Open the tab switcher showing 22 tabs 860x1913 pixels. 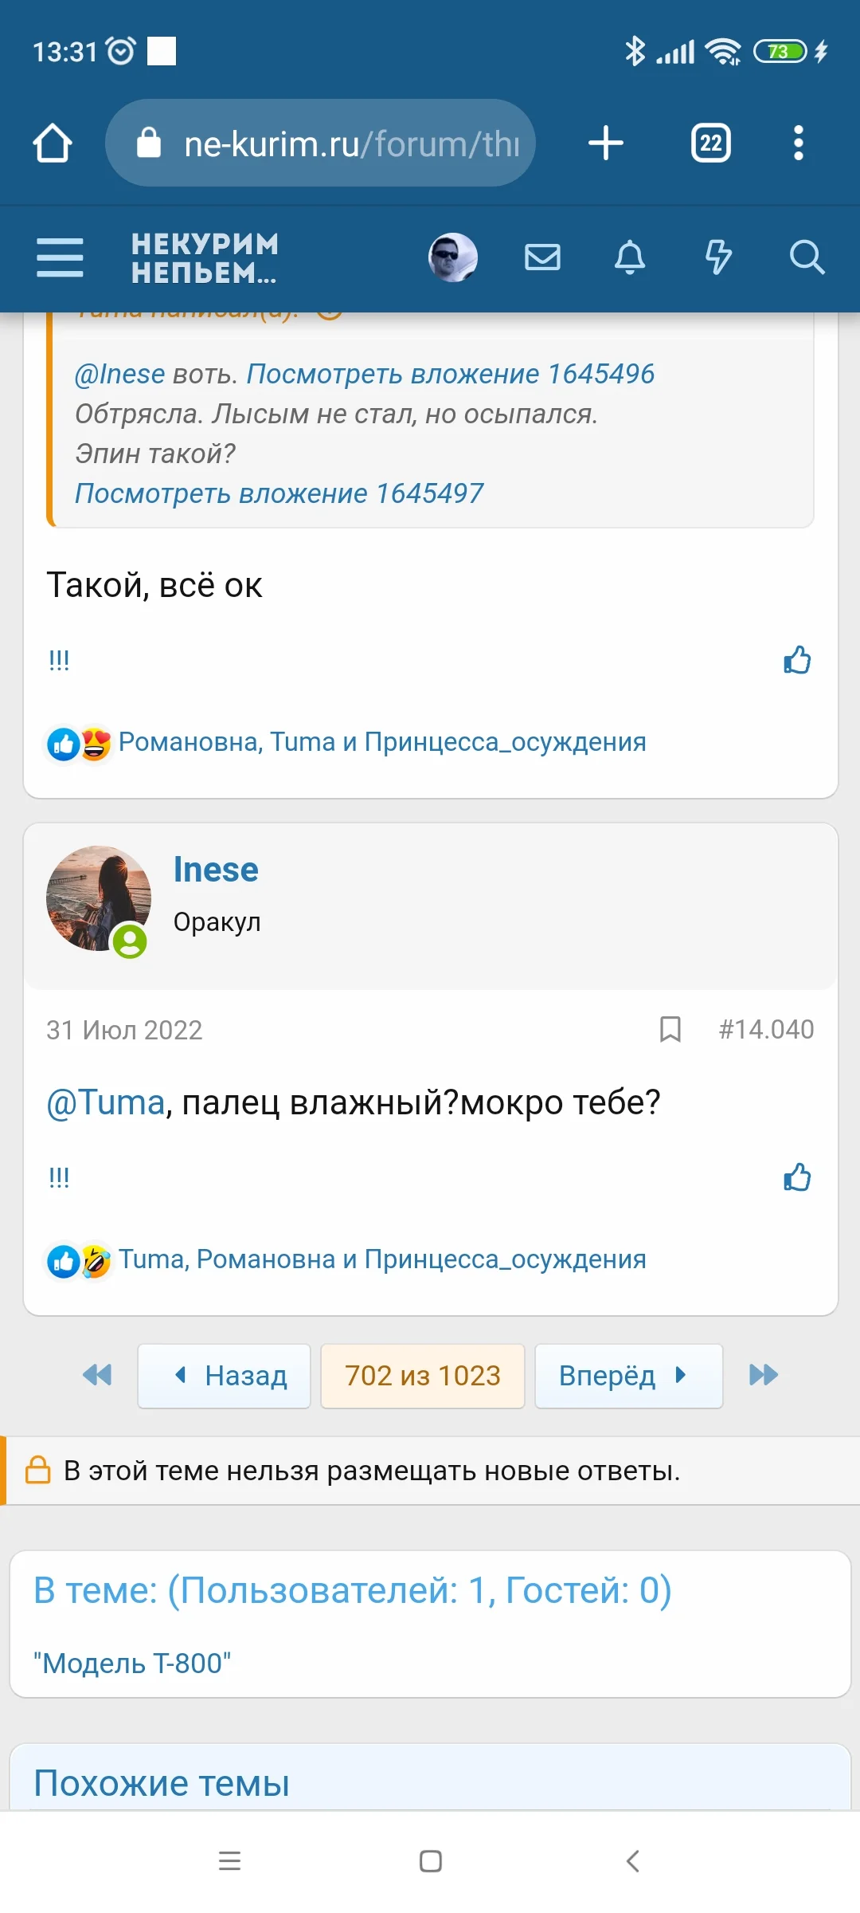[x=709, y=143]
